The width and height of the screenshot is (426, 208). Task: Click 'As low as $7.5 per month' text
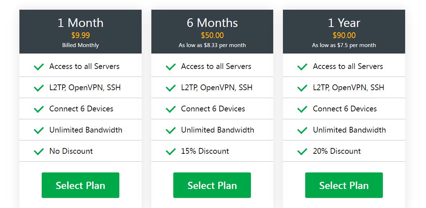click(344, 45)
